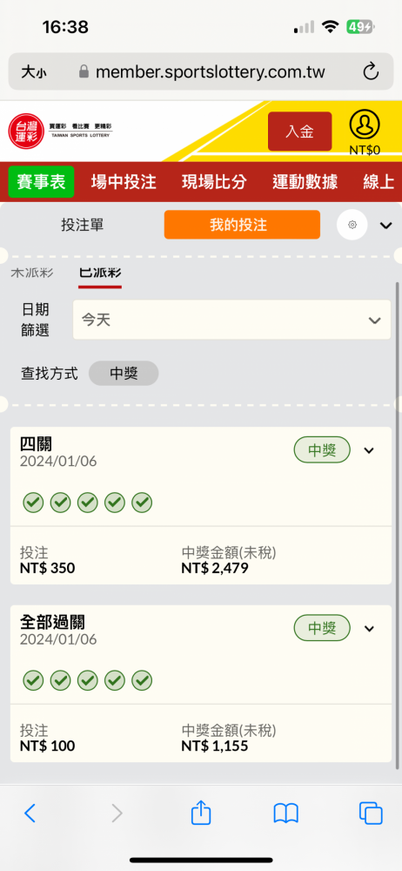Go back with Safari back arrow
Viewport: 402px width, 871px height.
[x=30, y=814]
